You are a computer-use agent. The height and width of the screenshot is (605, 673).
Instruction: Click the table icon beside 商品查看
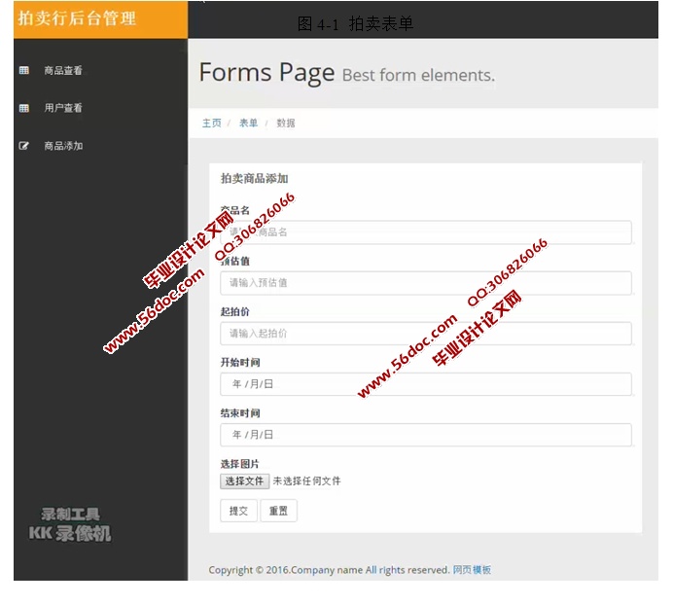click(24, 70)
